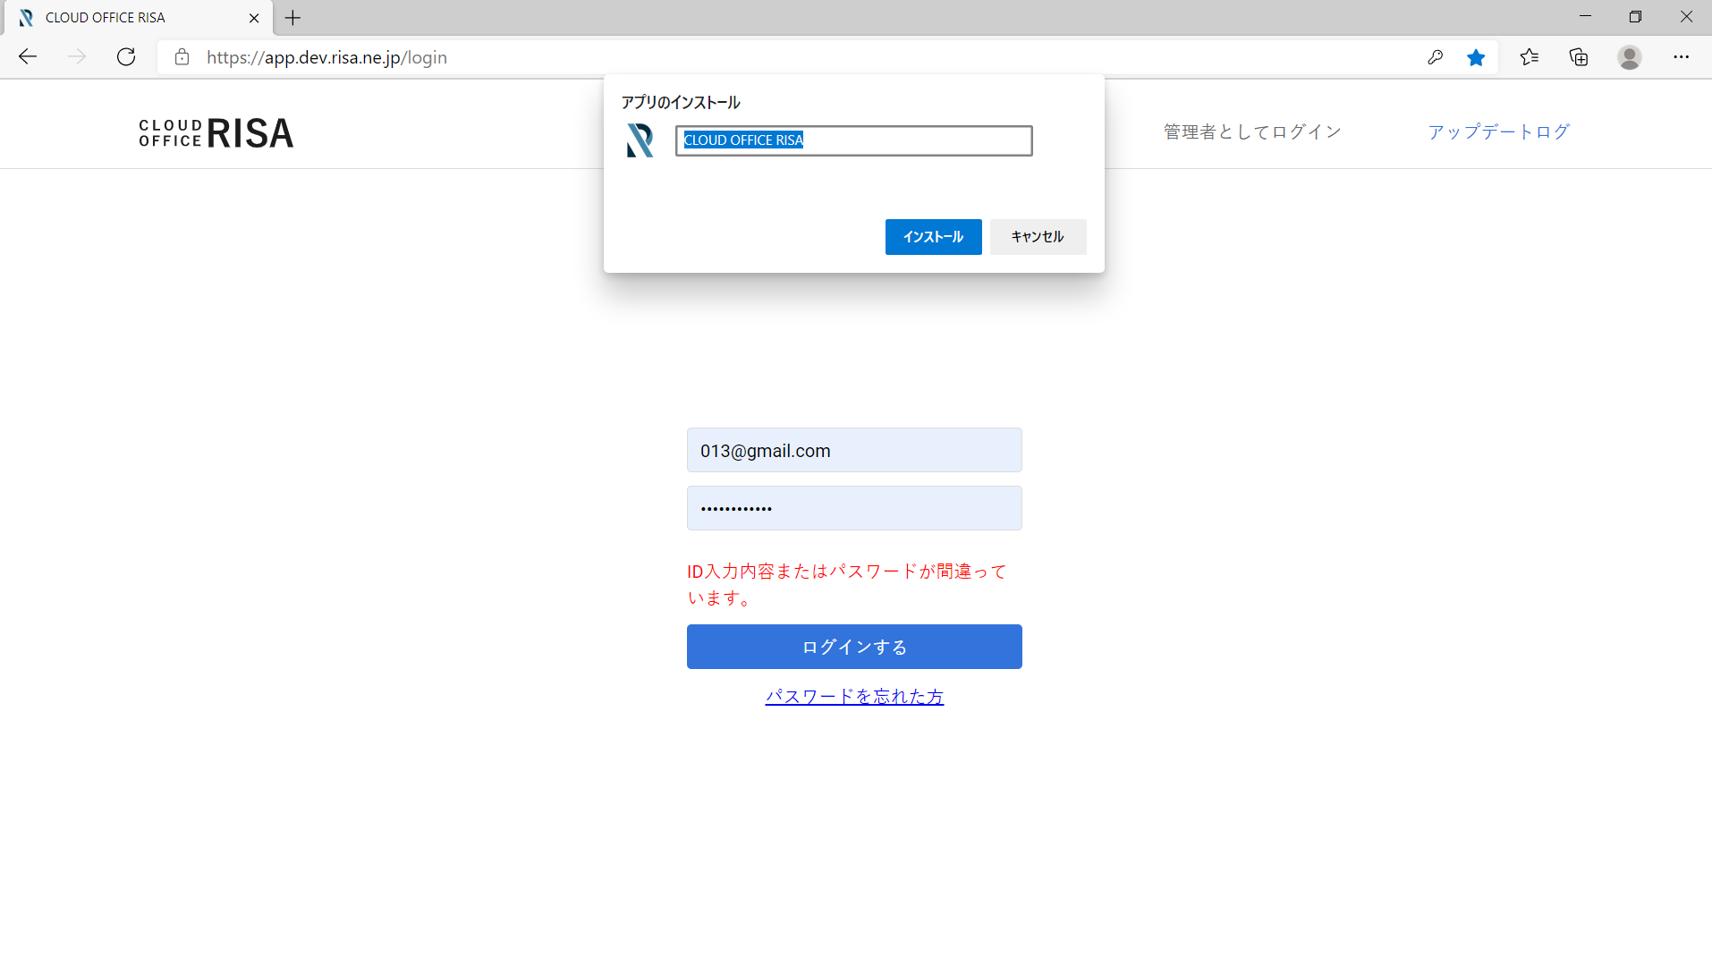Click the キャンセル button

pyautogui.click(x=1038, y=237)
